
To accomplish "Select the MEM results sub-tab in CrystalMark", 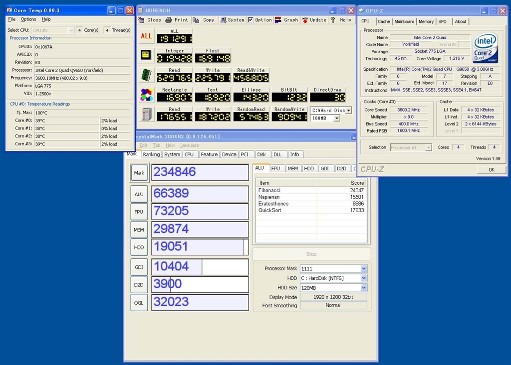I will coord(292,168).
